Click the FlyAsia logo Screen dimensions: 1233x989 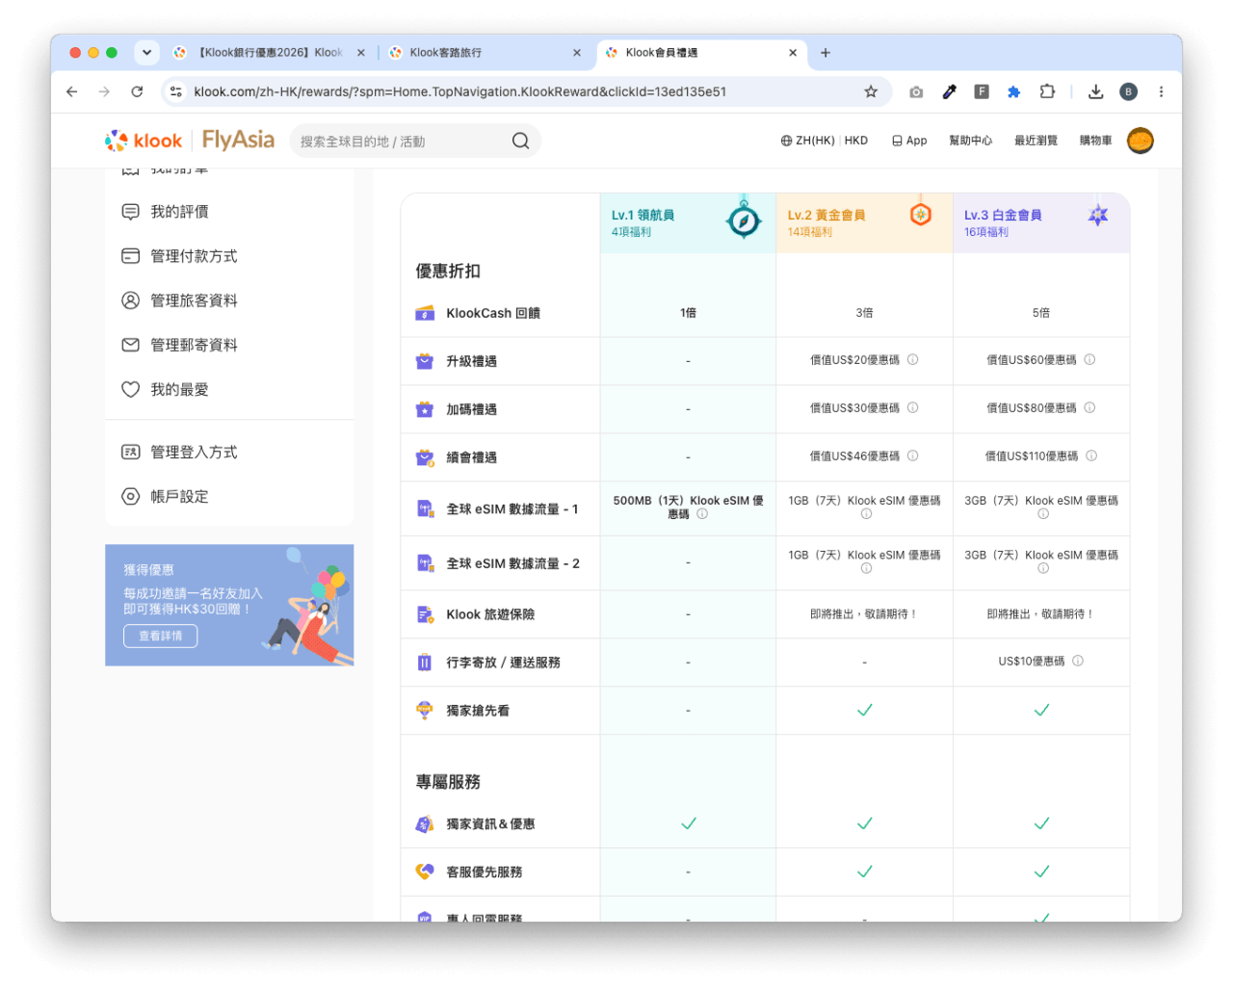pyautogui.click(x=238, y=141)
